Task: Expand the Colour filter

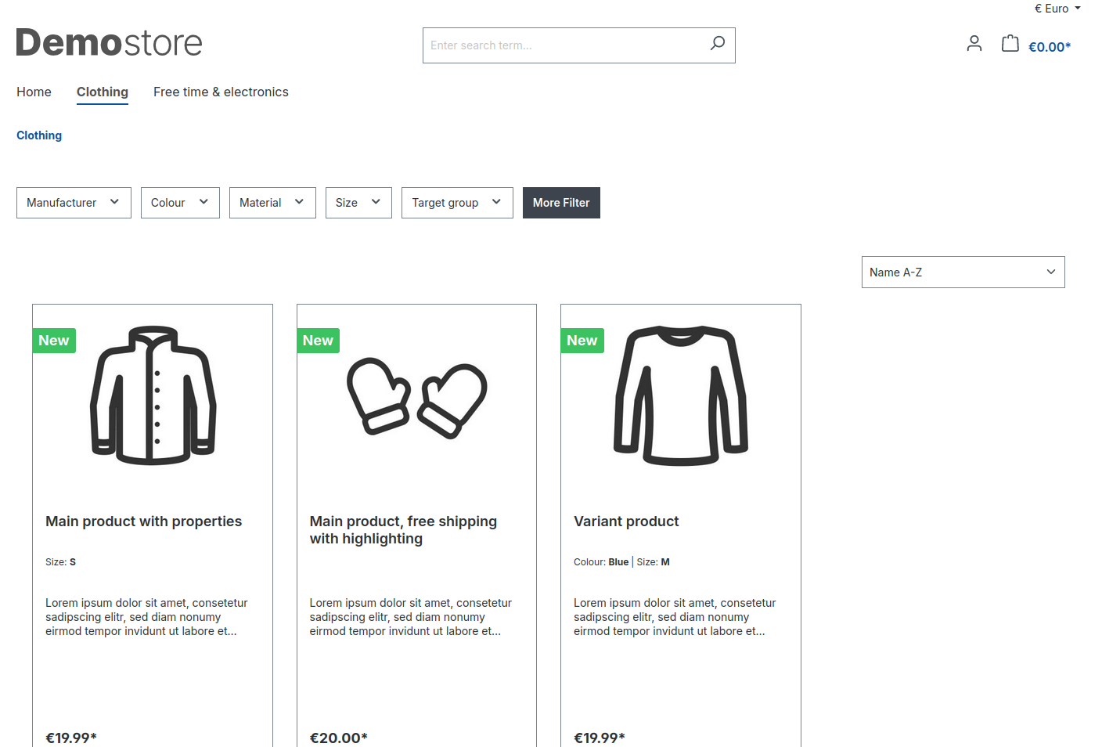Action: coord(180,203)
